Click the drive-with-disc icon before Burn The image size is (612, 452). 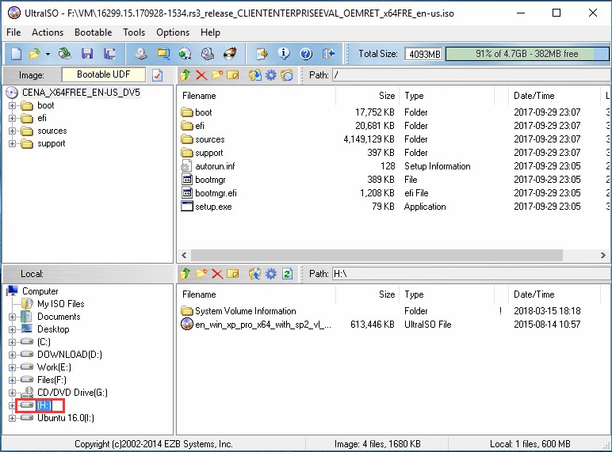(207, 54)
